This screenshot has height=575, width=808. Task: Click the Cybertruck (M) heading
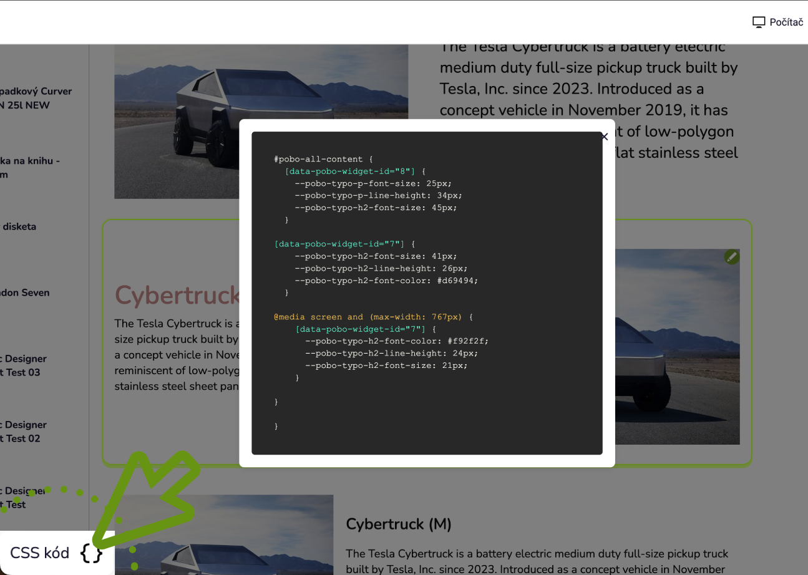coord(398,524)
